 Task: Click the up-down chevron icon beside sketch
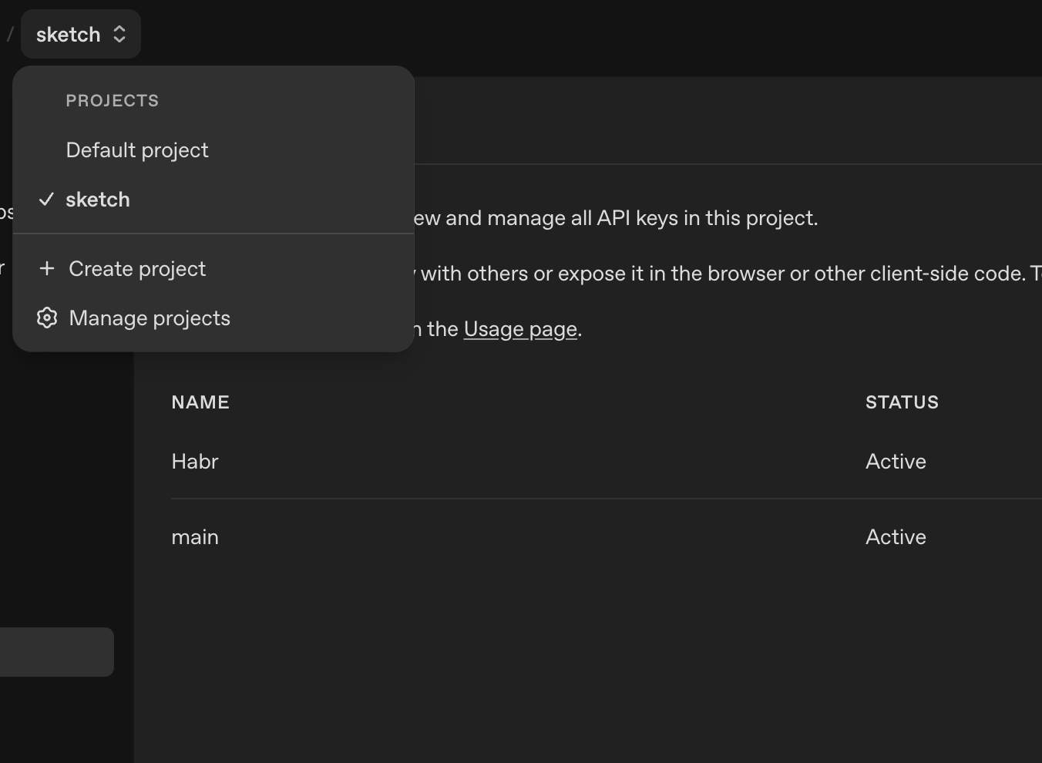click(119, 35)
